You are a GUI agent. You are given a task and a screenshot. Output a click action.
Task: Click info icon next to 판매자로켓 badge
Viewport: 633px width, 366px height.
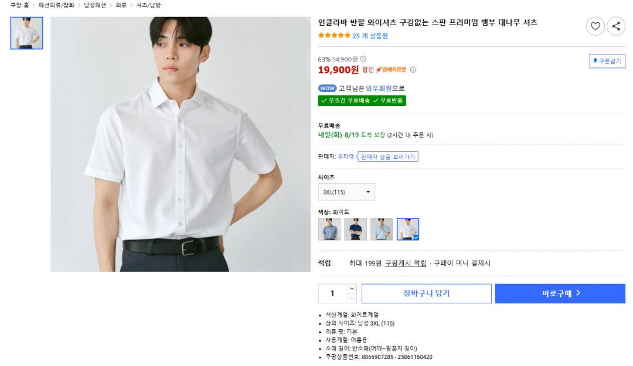point(413,70)
